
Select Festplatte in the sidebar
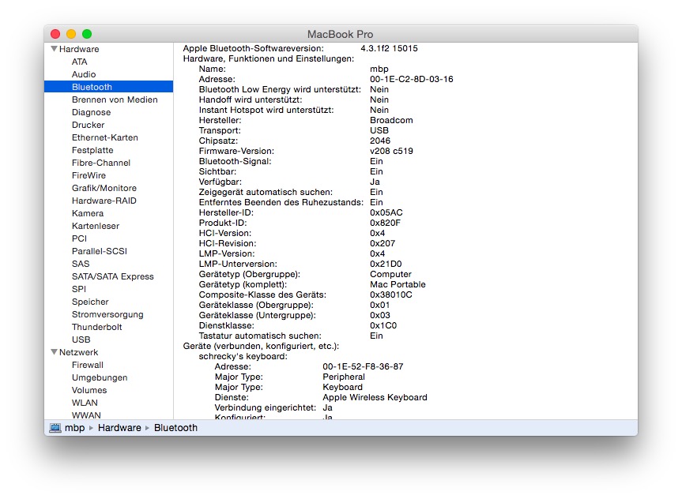coord(92,150)
